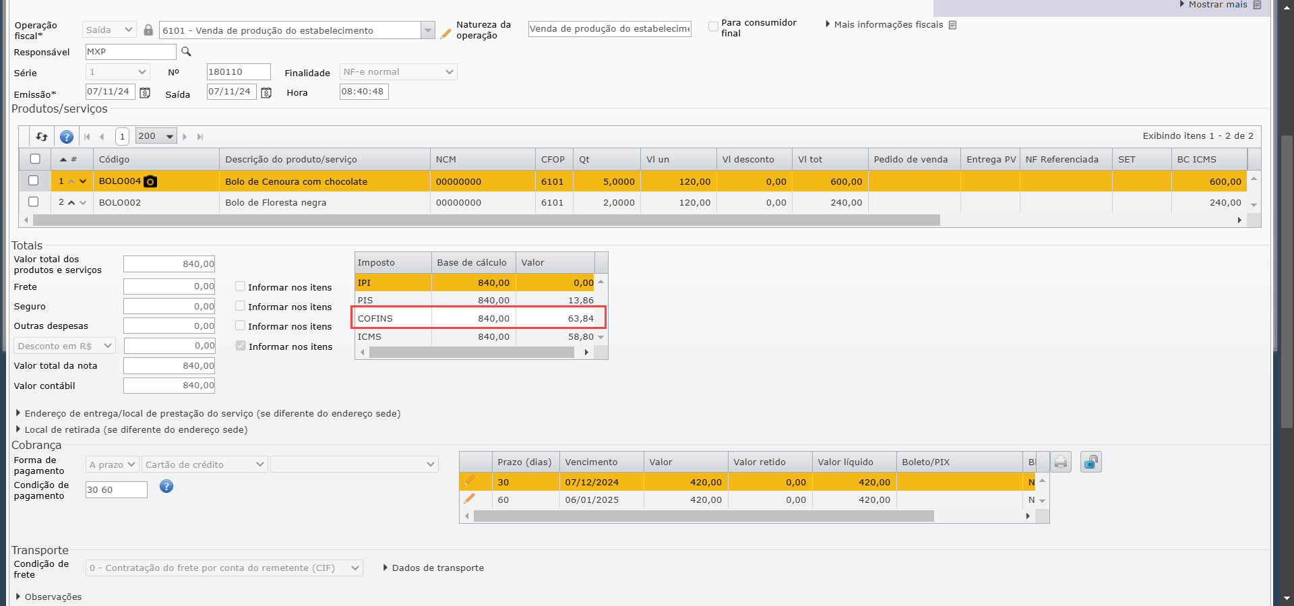Sort the grid by Descrição do produto/serviço column
1294x606 pixels.
[291, 160]
